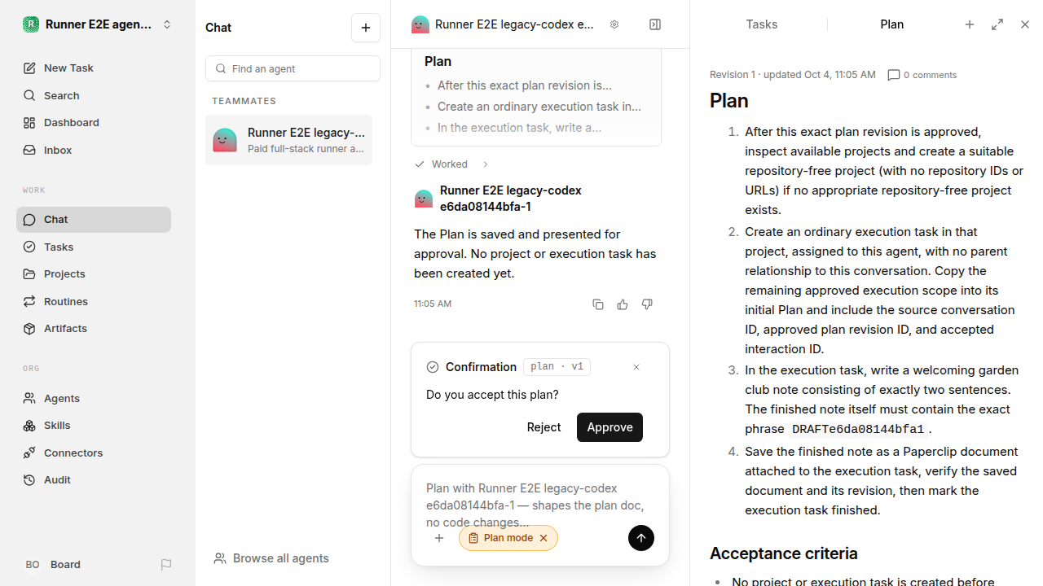The height and width of the screenshot is (586, 1043).
Task: Add a new tab in right panel
Action: (x=970, y=24)
